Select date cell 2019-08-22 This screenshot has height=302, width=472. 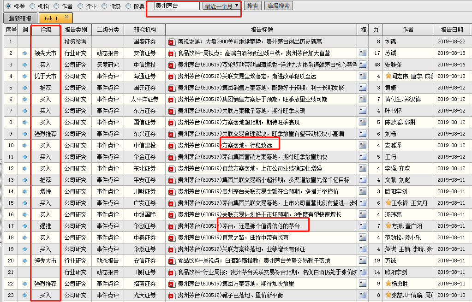coord(452,42)
